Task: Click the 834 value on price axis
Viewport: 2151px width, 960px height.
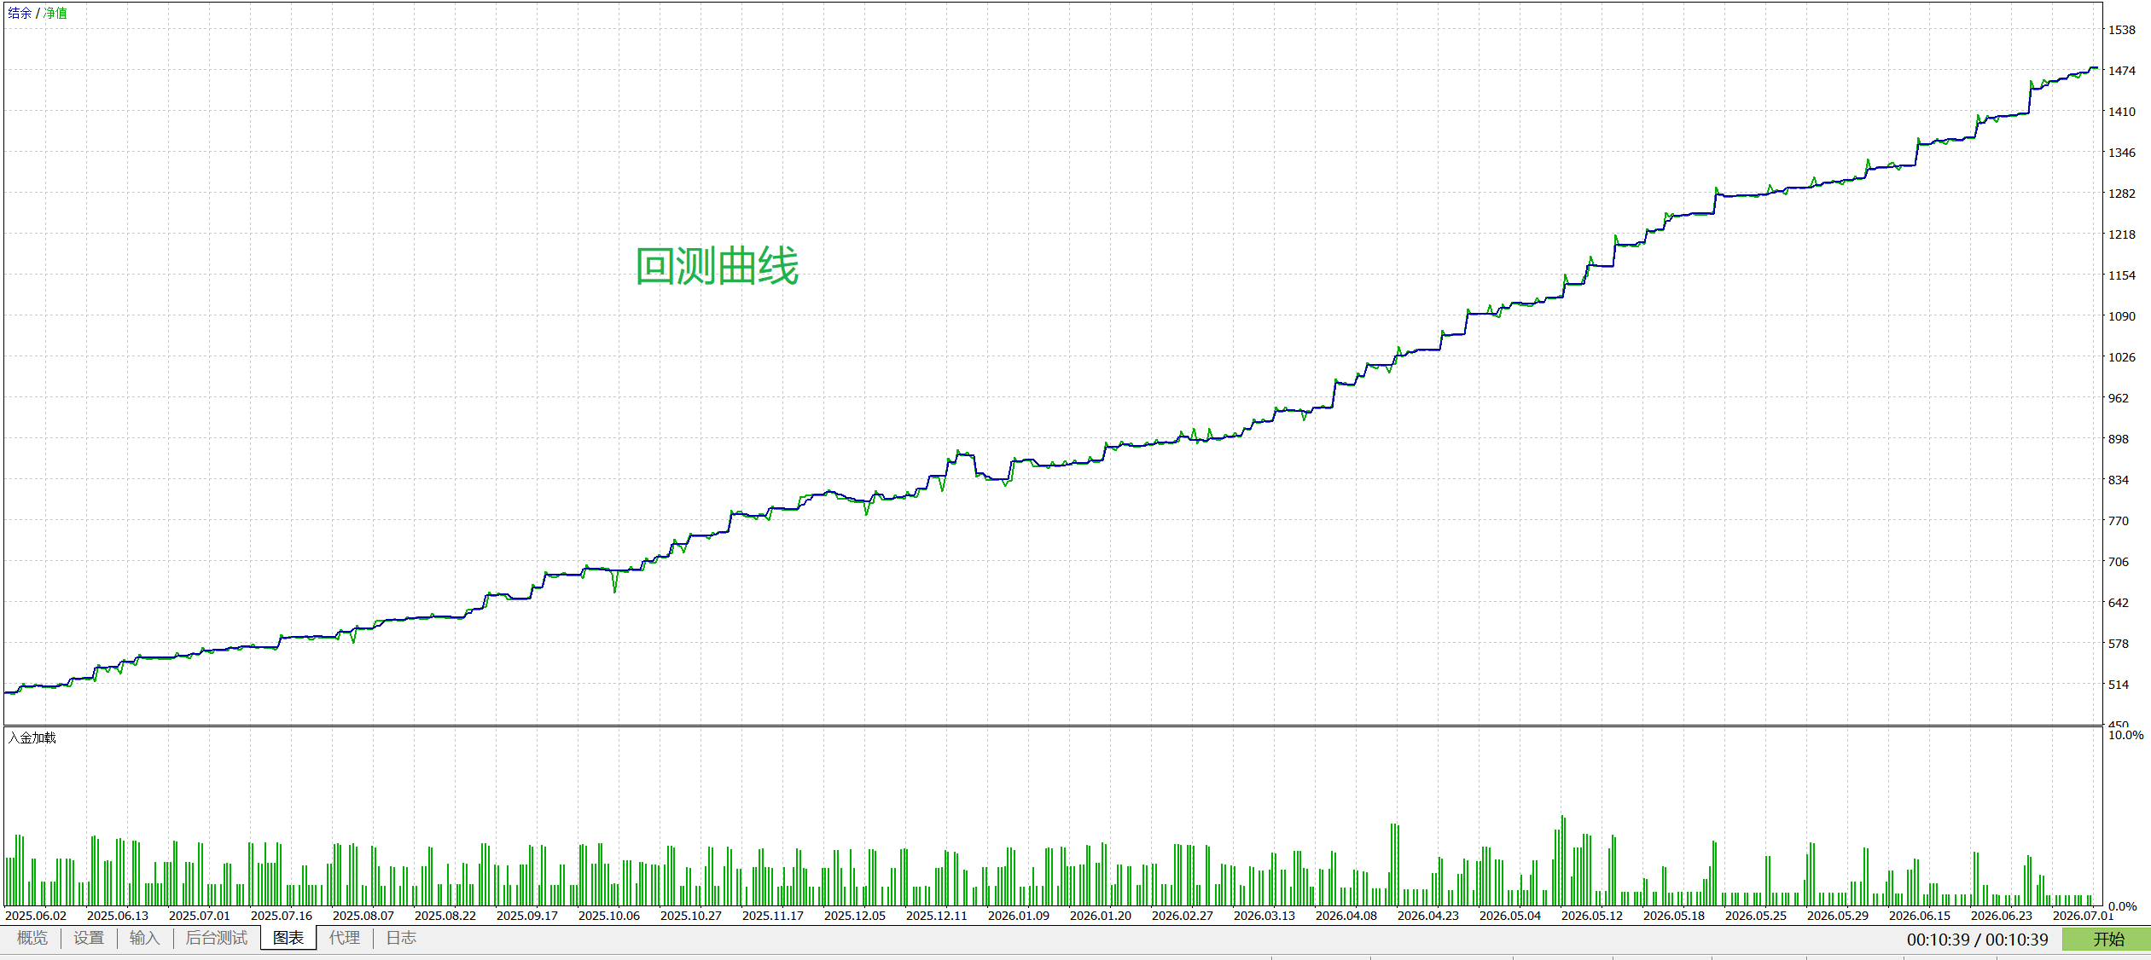Action: 2119,480
